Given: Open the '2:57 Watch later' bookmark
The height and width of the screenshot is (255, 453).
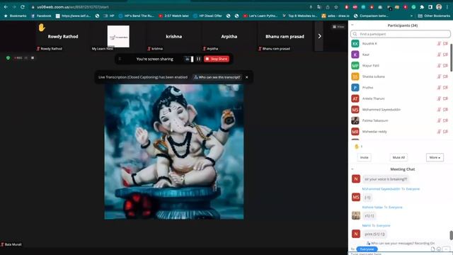Looking at the screenshot, I should [173, 16].
